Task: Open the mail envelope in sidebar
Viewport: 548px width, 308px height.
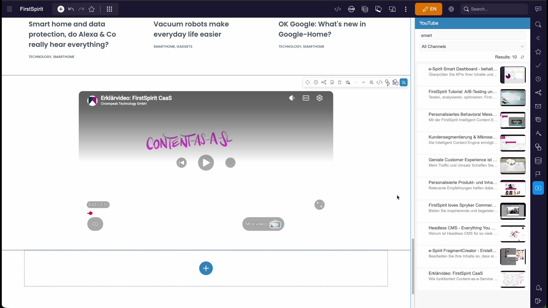Action: click(538, 106)
